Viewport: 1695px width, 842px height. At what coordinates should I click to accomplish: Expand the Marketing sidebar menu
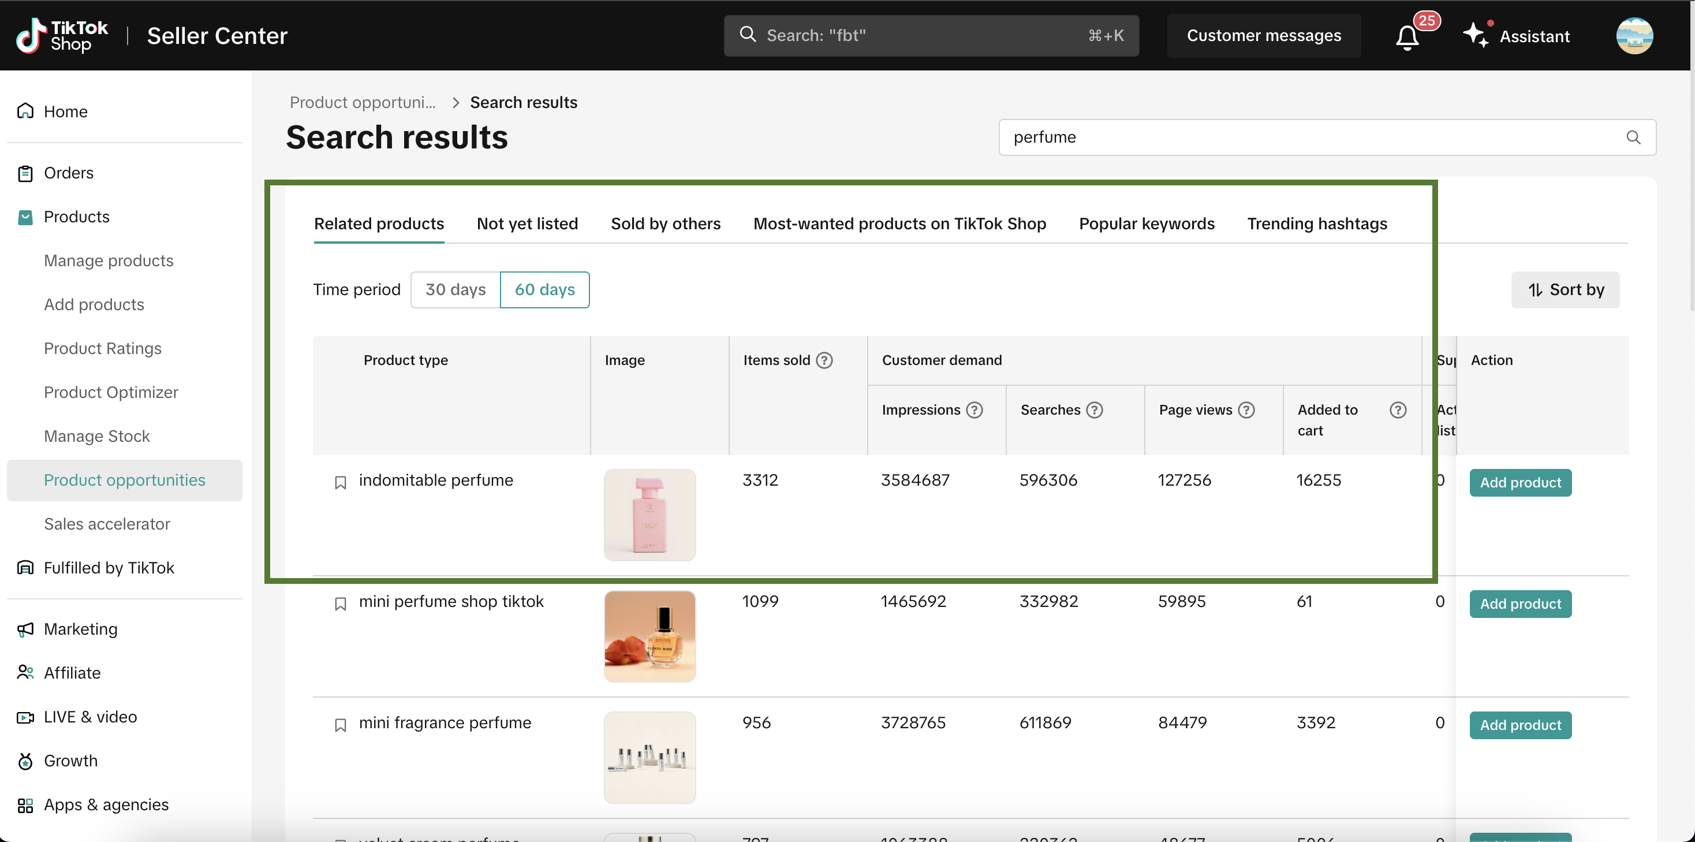[x=80, y=629]
